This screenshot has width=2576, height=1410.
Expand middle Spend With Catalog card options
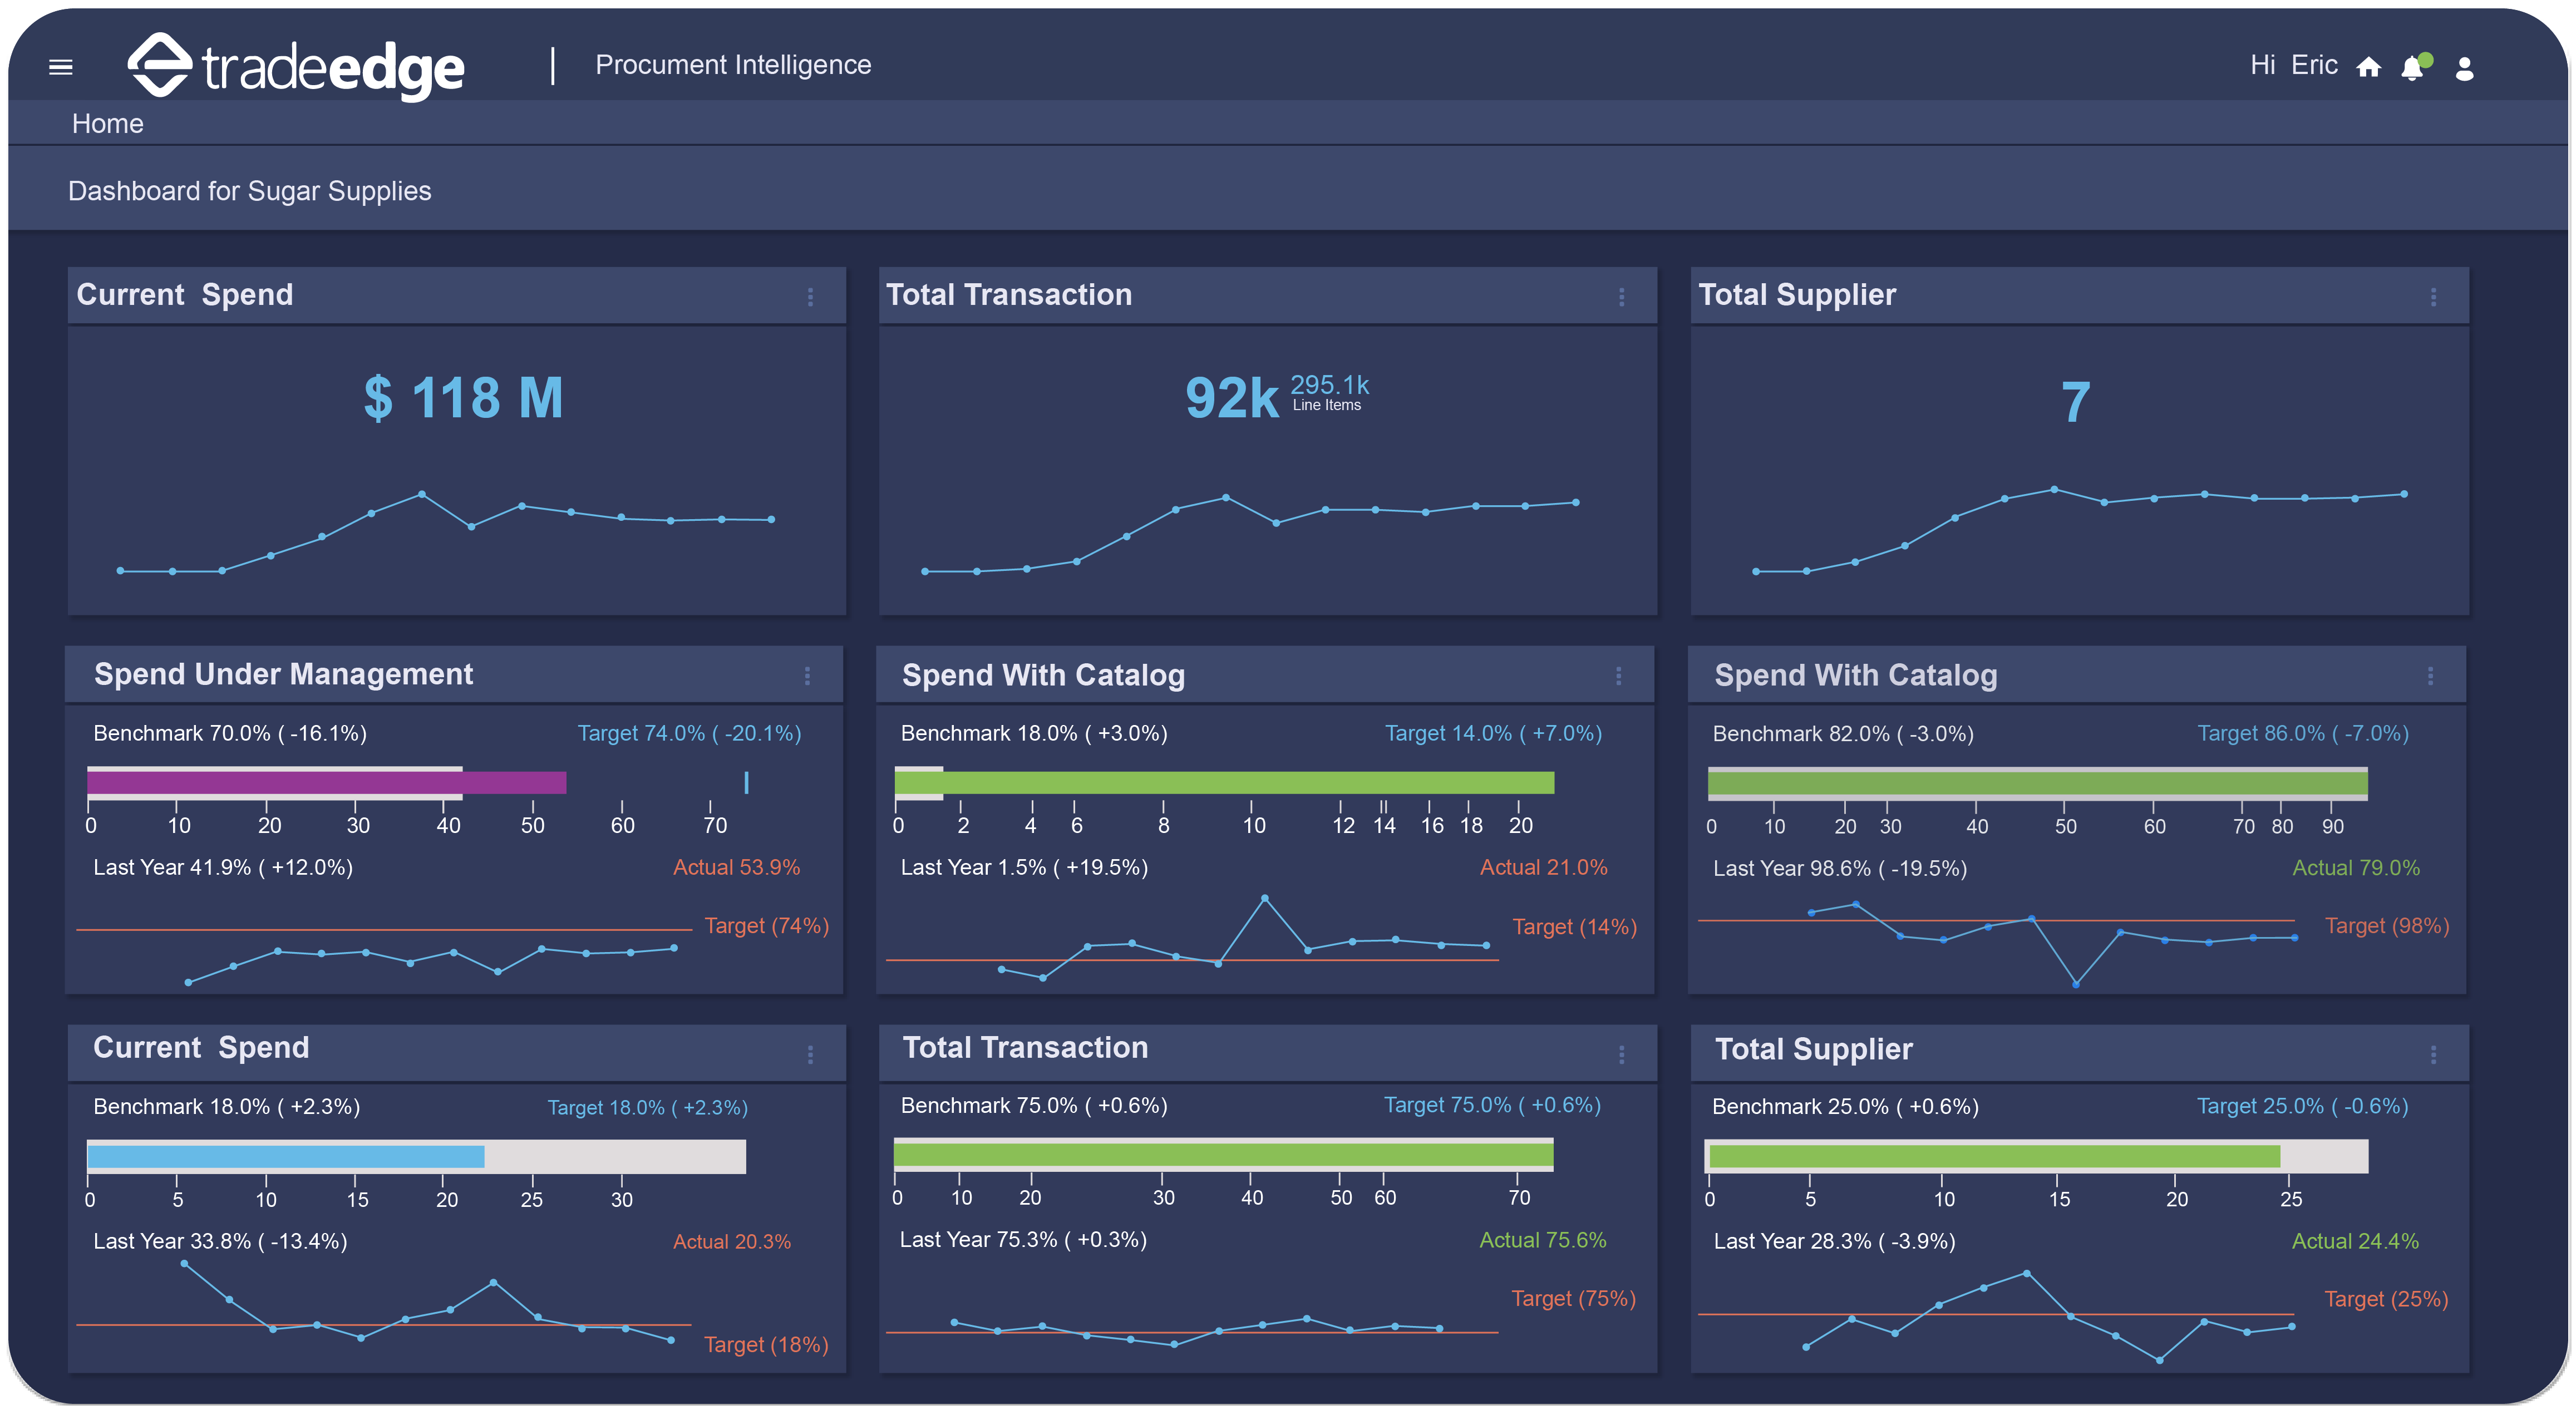[1618, 676]
